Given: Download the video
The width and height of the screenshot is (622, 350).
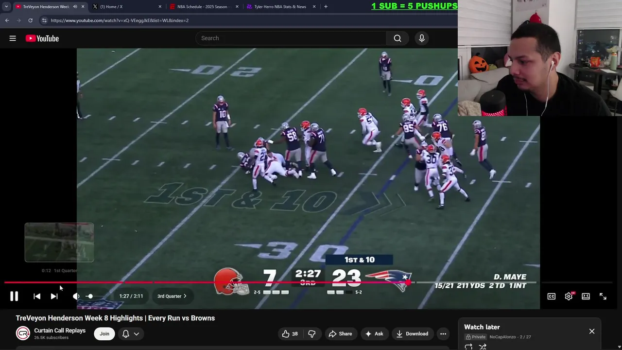Looking at the screenshot, I should pos(412,333).
